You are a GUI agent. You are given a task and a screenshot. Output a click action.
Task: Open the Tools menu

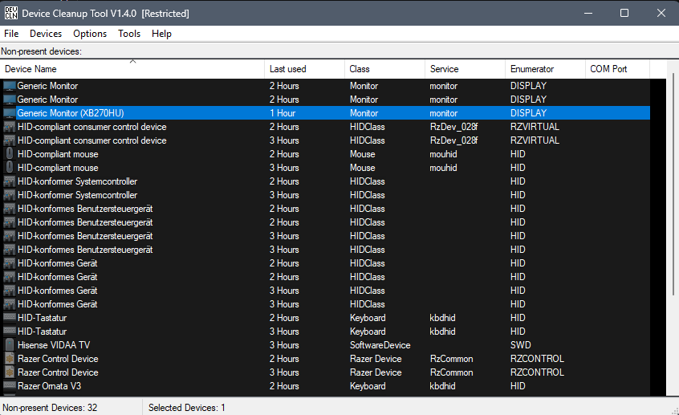[129, 34]
